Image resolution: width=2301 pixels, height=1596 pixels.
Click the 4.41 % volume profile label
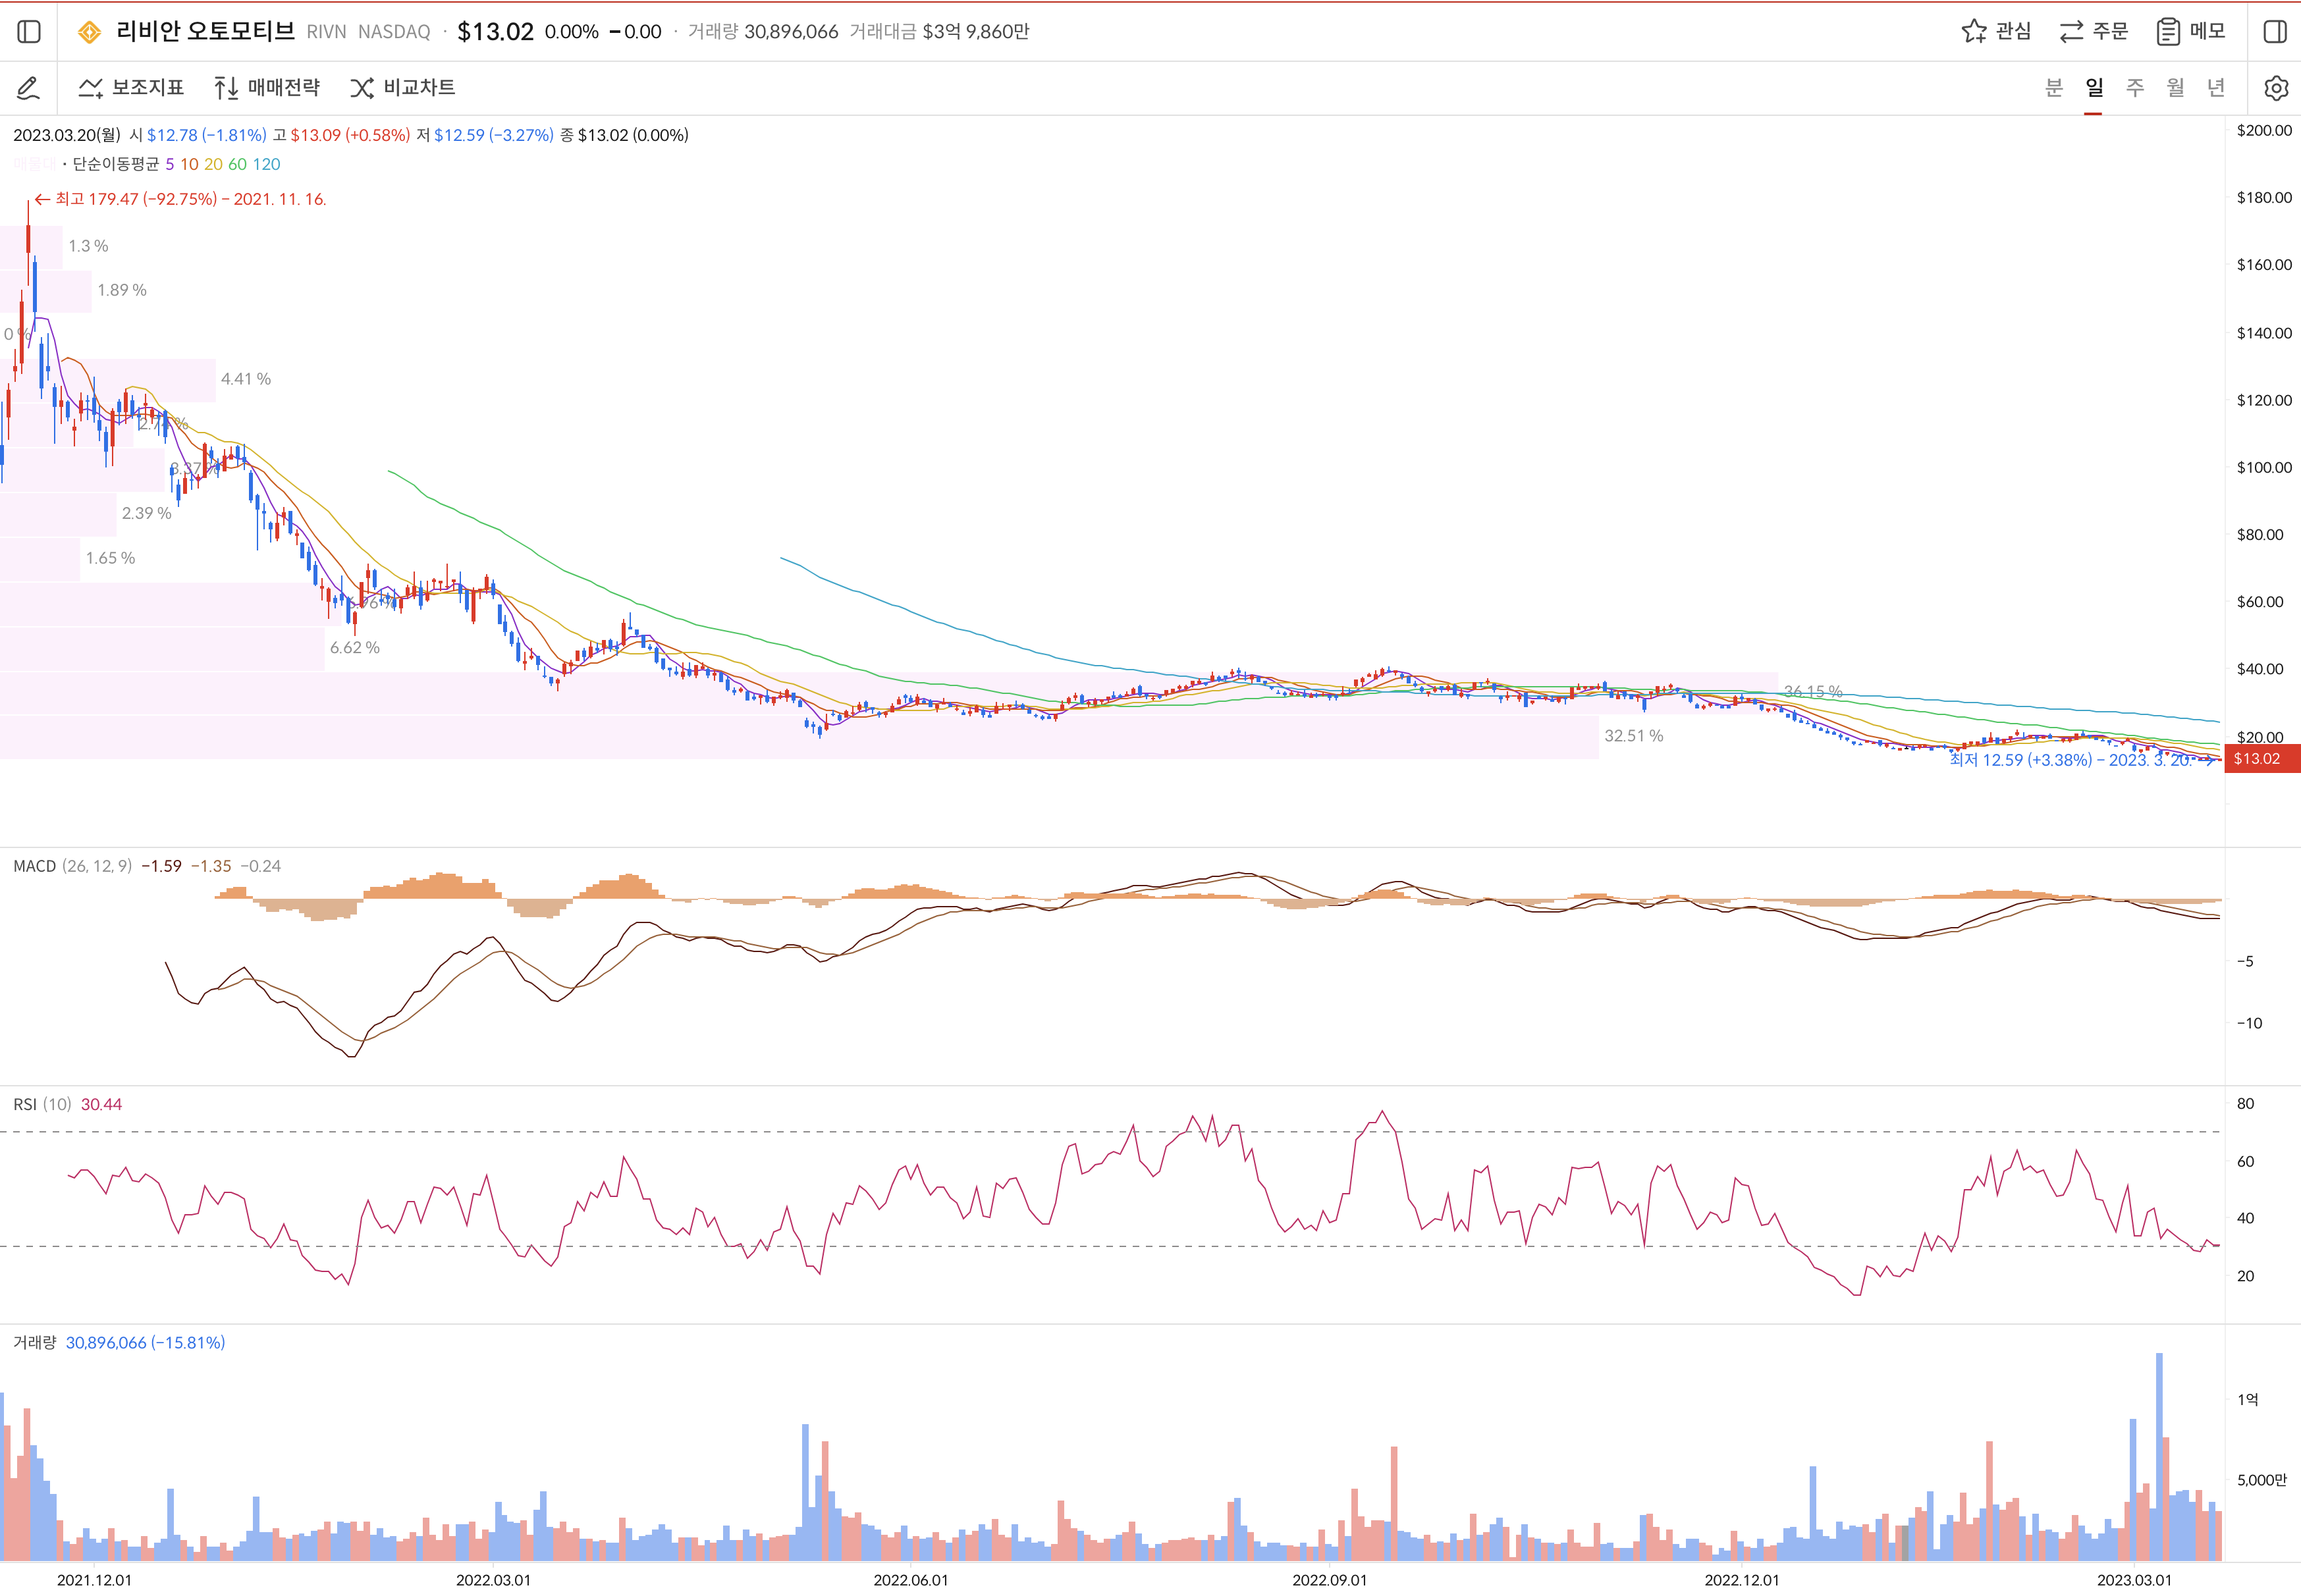pyautogui.click(x=246, y=379)
